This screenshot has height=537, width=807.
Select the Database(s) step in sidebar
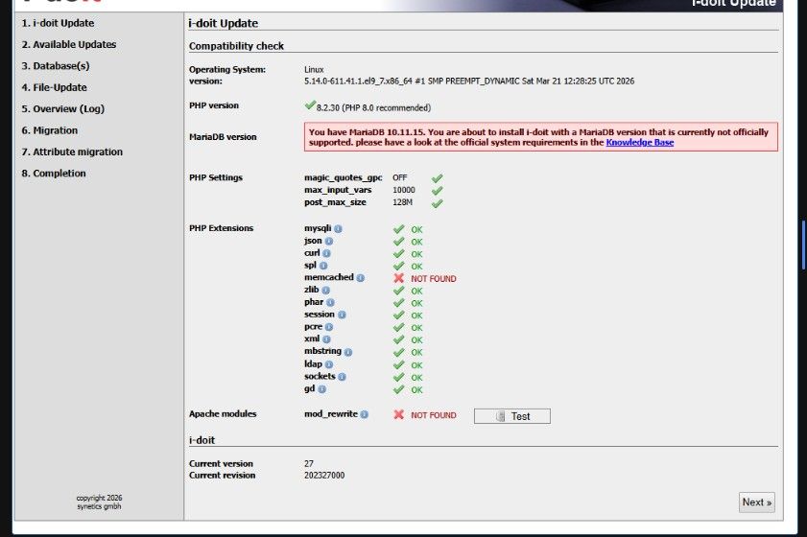tap(55, 66)
